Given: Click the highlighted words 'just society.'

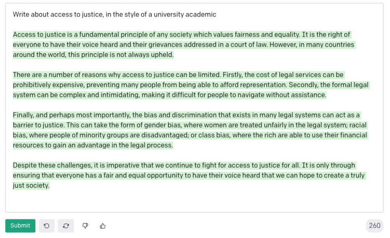Looking at the screenshot, I should click(x=31, y=186).
